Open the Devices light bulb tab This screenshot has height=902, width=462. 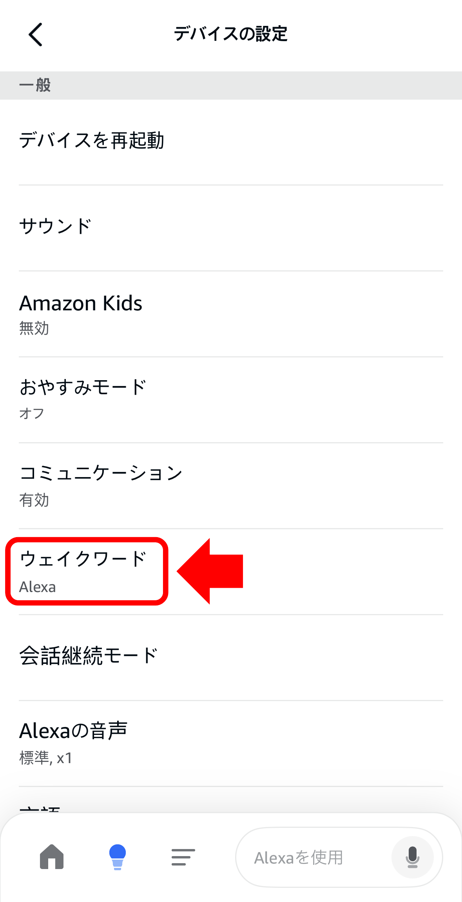click(117, 856)
